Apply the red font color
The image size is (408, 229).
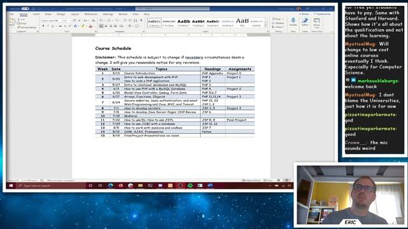pyautogui.click(x=91, y=26)
